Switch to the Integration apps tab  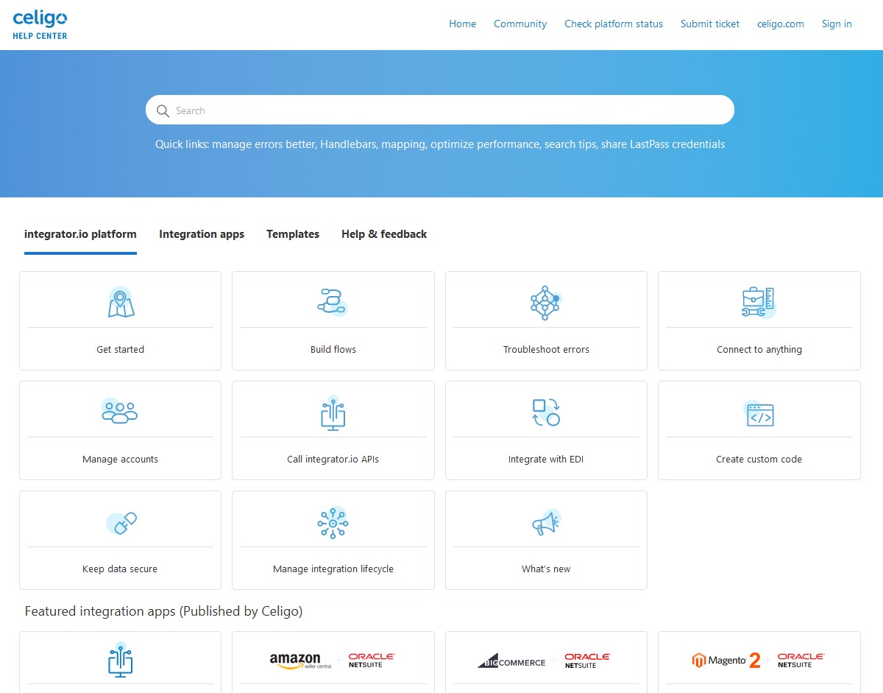pyautogui.click(x=202, y=234)
